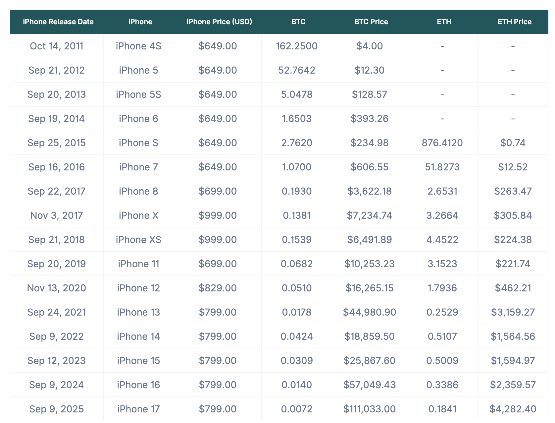Select the iPhone S cell
This screenshot has height=423, width=555.
[x=139, y=143]
